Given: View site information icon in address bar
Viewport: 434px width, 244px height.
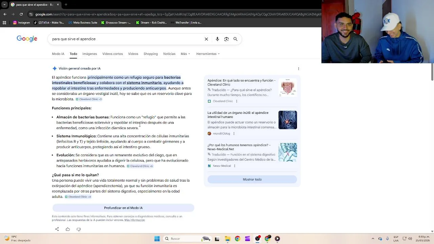Looking at the screenshot, I should coord(31,14).
